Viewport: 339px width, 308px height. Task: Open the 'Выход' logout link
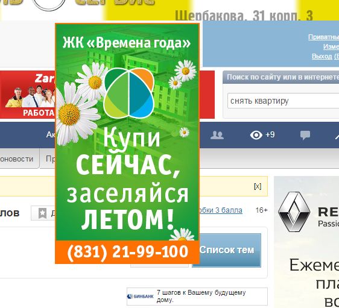pos(323,57)
